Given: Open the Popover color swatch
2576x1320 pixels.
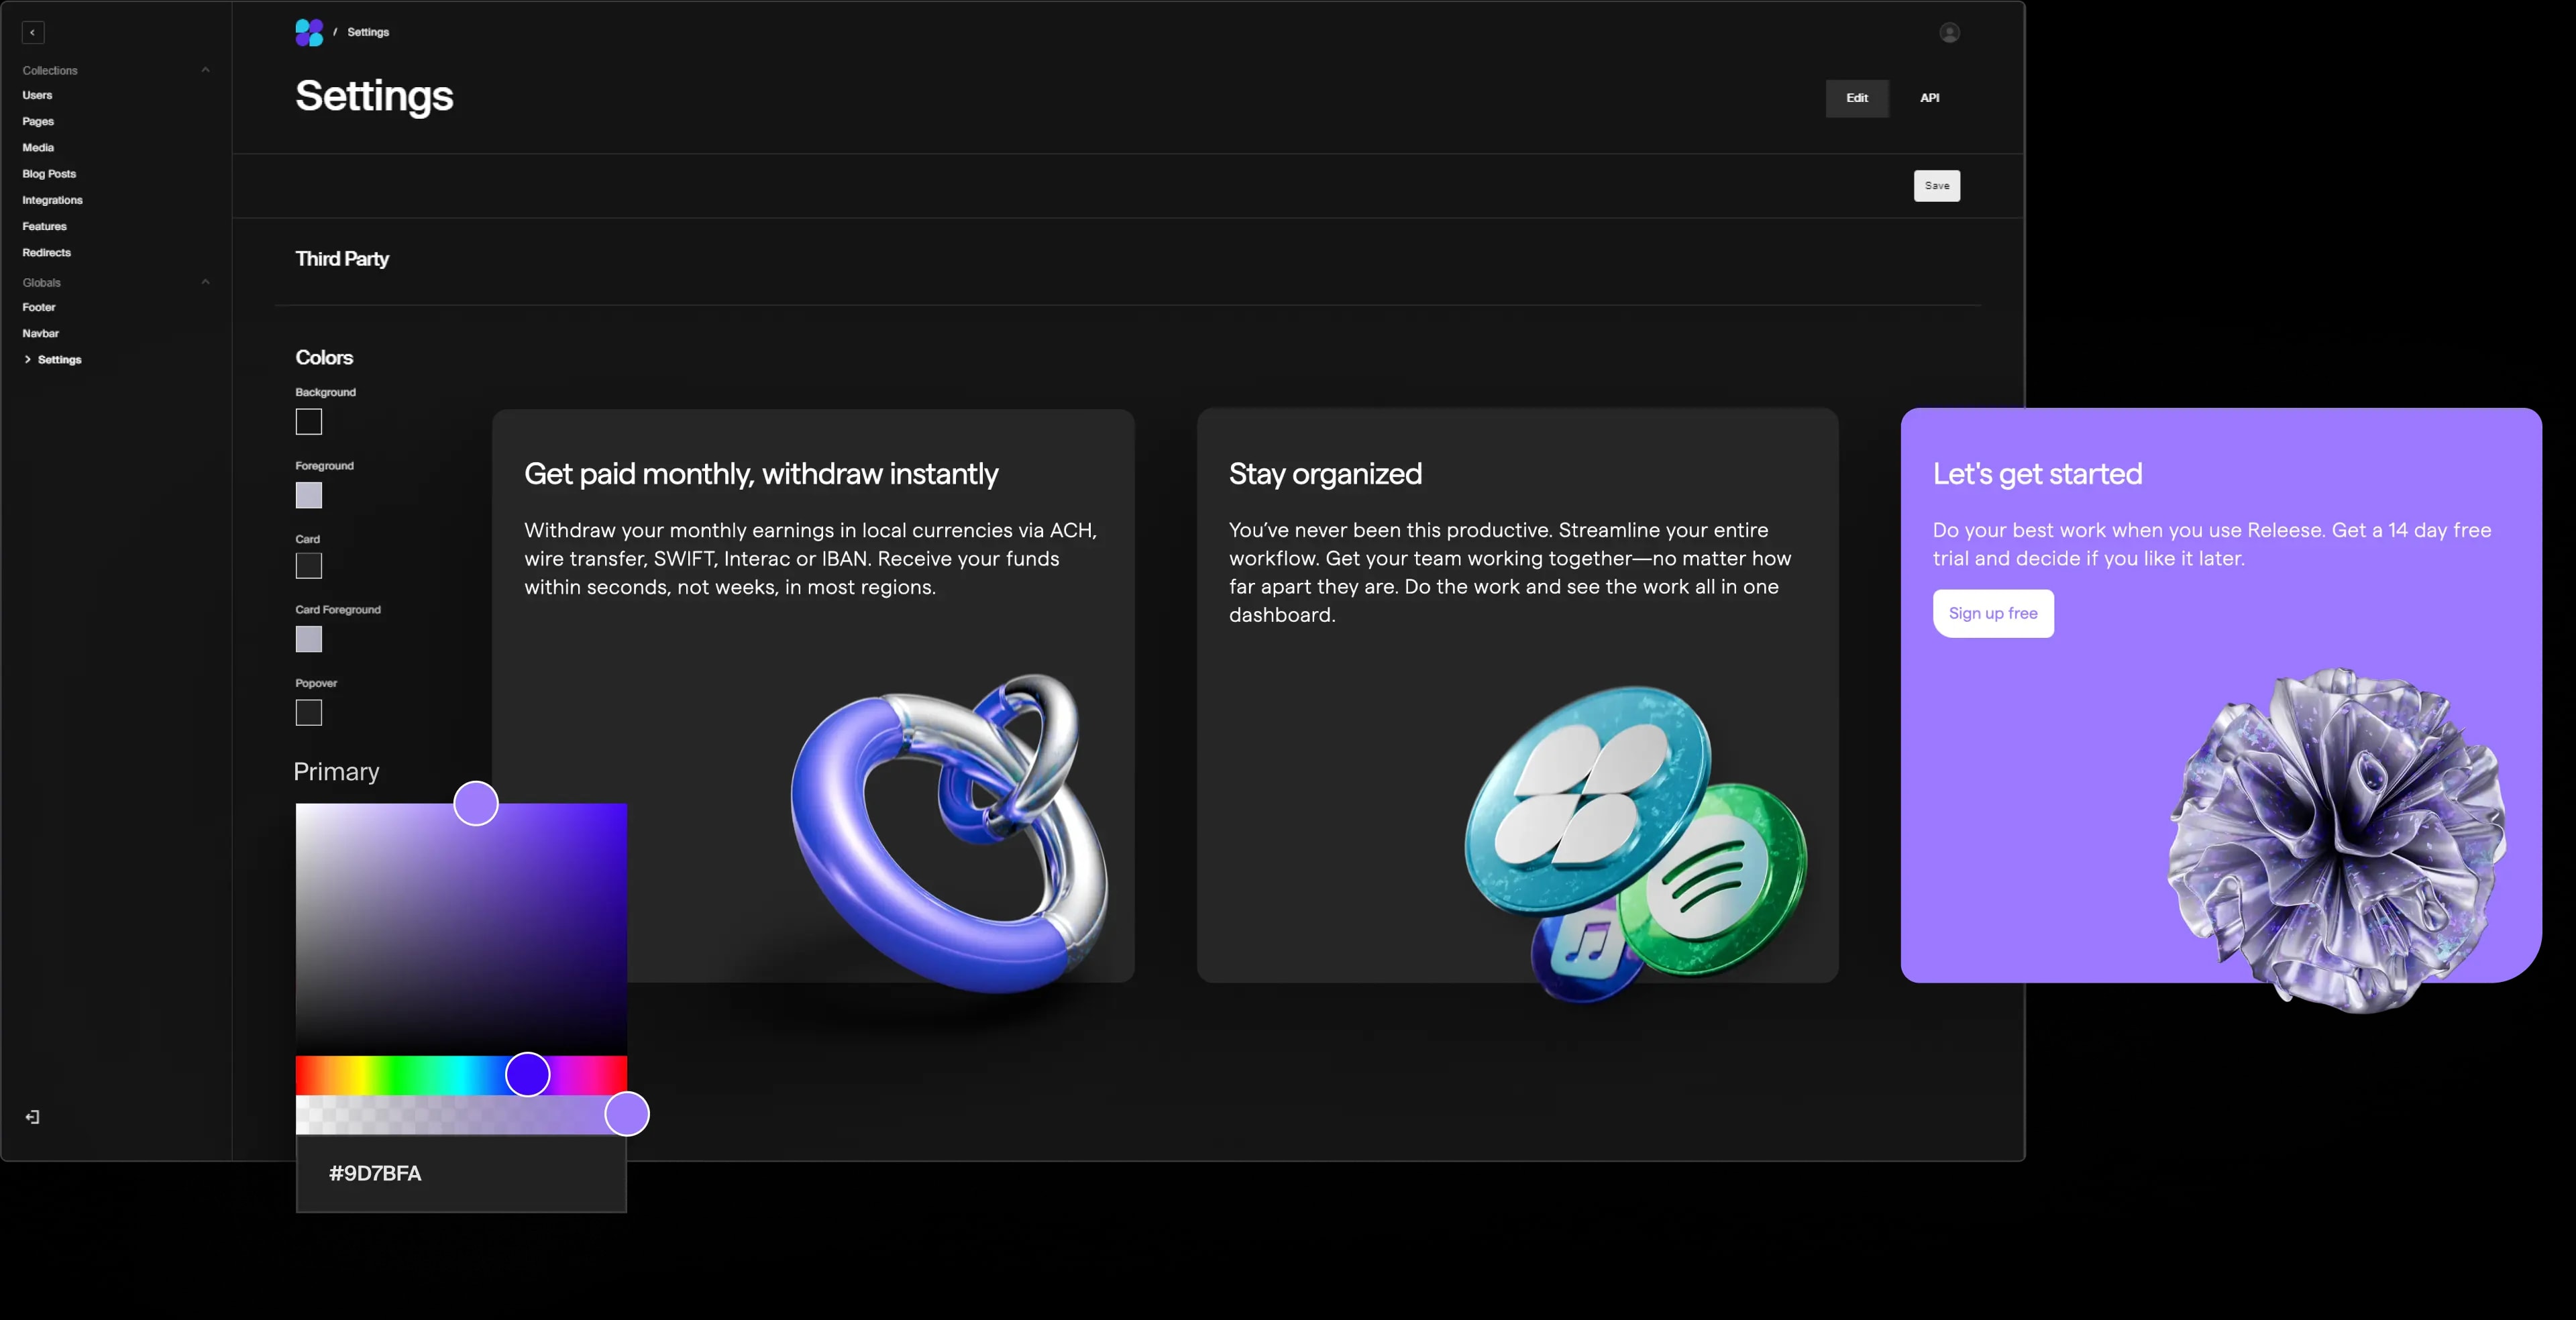Looking at the screenshot, I should tap(309, 713).
